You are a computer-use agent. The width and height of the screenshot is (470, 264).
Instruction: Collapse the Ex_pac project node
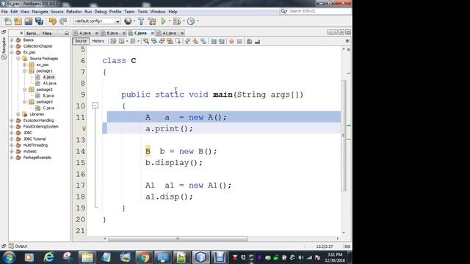click(12, 52)
